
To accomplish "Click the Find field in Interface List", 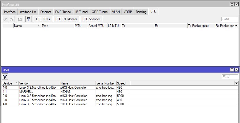I will (230, 19).
